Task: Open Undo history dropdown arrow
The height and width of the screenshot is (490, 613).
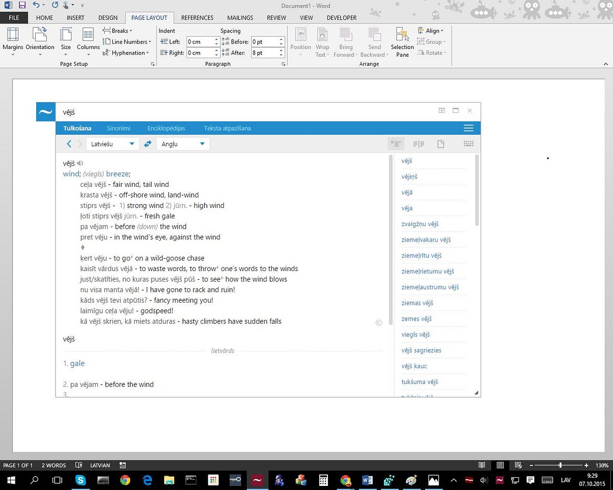Action: click(x=43, y=5)
